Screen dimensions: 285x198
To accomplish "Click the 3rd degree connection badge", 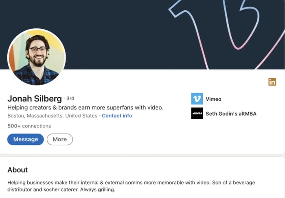I will (70, 99).
